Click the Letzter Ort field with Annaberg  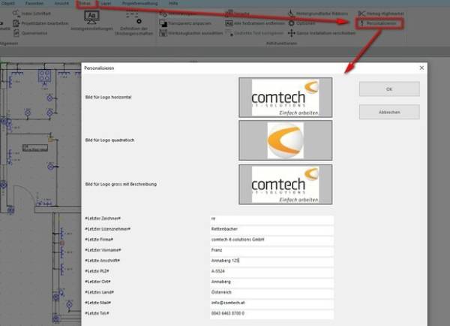pos(271,282)
